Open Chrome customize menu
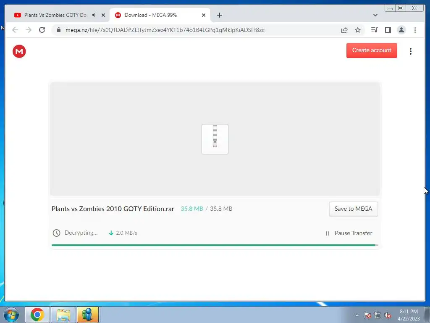 tap(415, 30)
